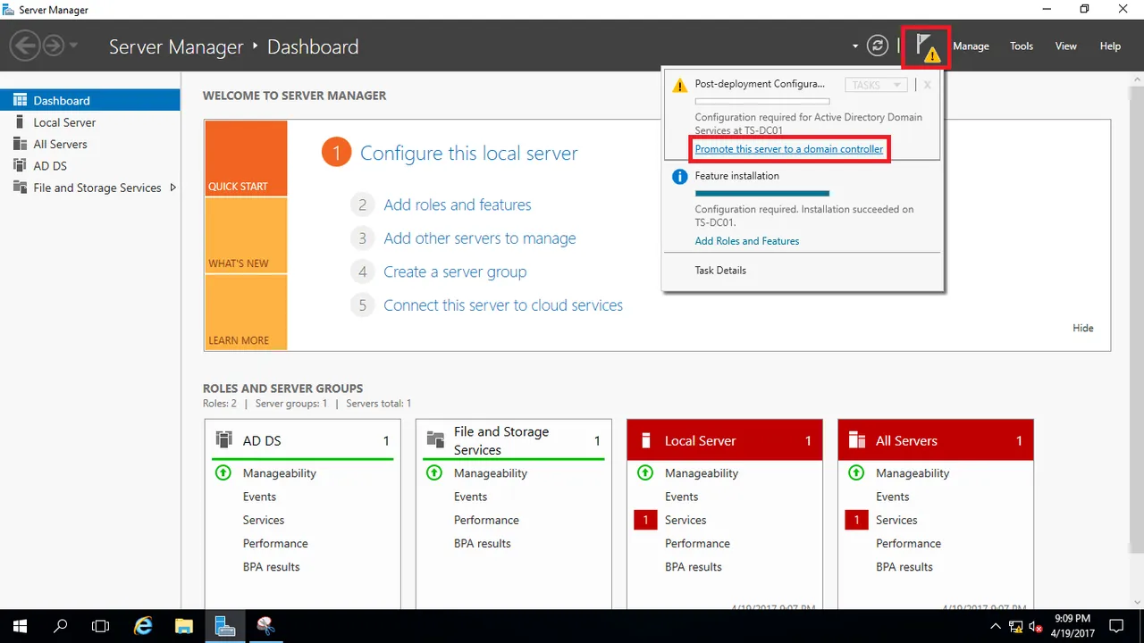This screenshot has height=643, width=1144.
Task: Click Create a server group
Action: [x=455, y=271]
